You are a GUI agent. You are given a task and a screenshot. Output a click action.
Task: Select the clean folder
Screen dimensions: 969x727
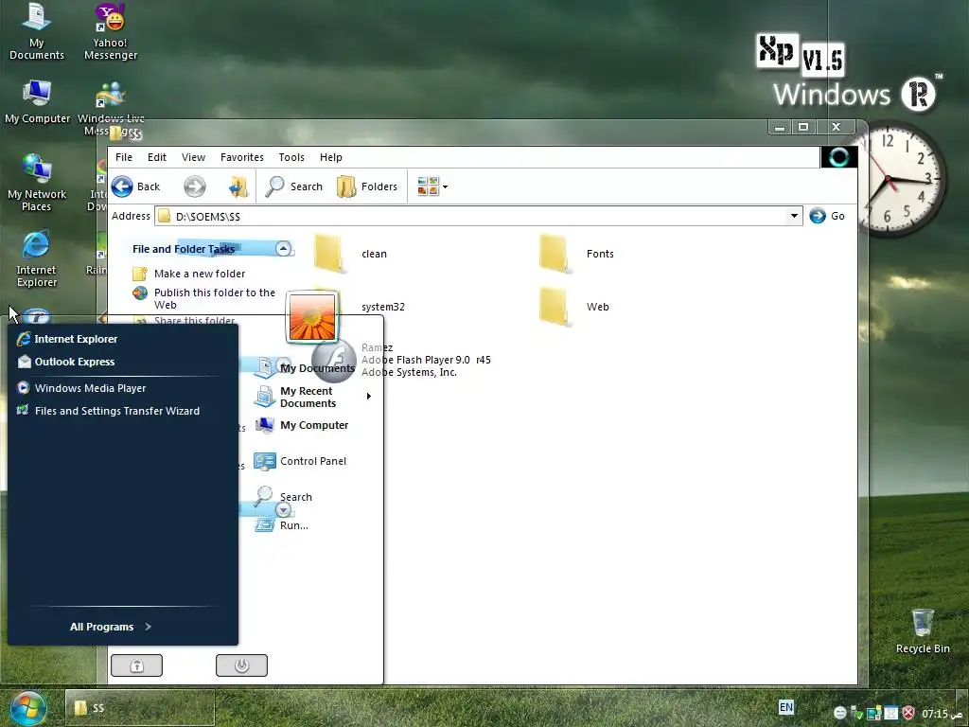point(350,254)
